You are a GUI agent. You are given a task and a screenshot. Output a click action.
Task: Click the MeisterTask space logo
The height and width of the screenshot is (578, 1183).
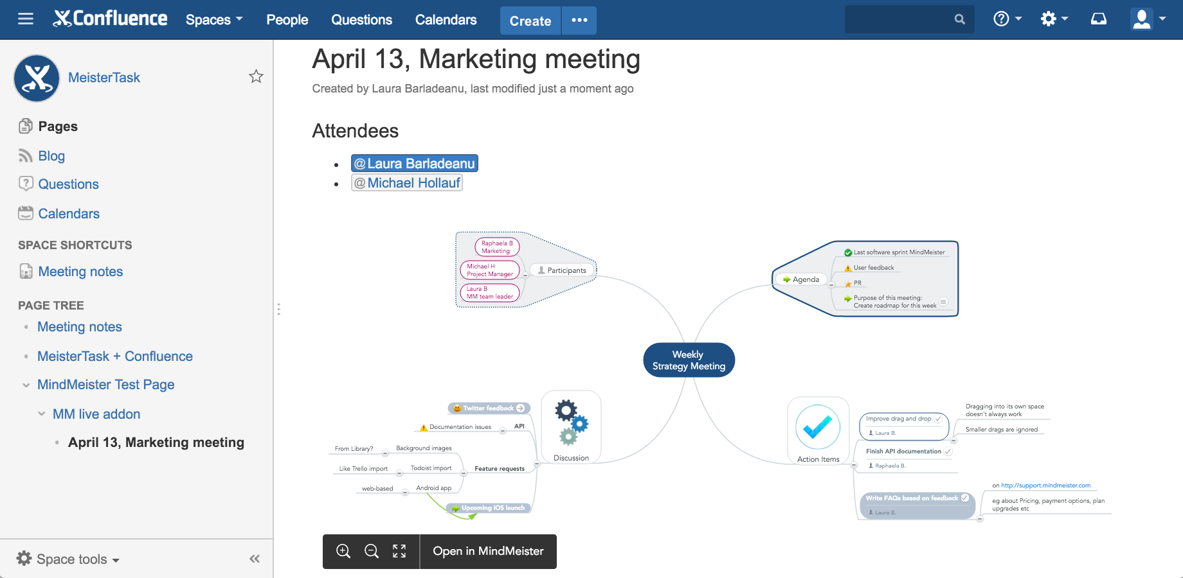37,78
